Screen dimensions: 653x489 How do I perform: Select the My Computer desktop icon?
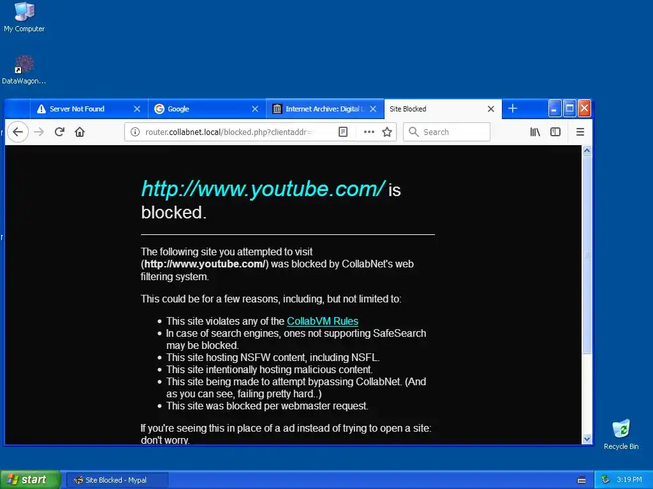click(x=24, y=17)
